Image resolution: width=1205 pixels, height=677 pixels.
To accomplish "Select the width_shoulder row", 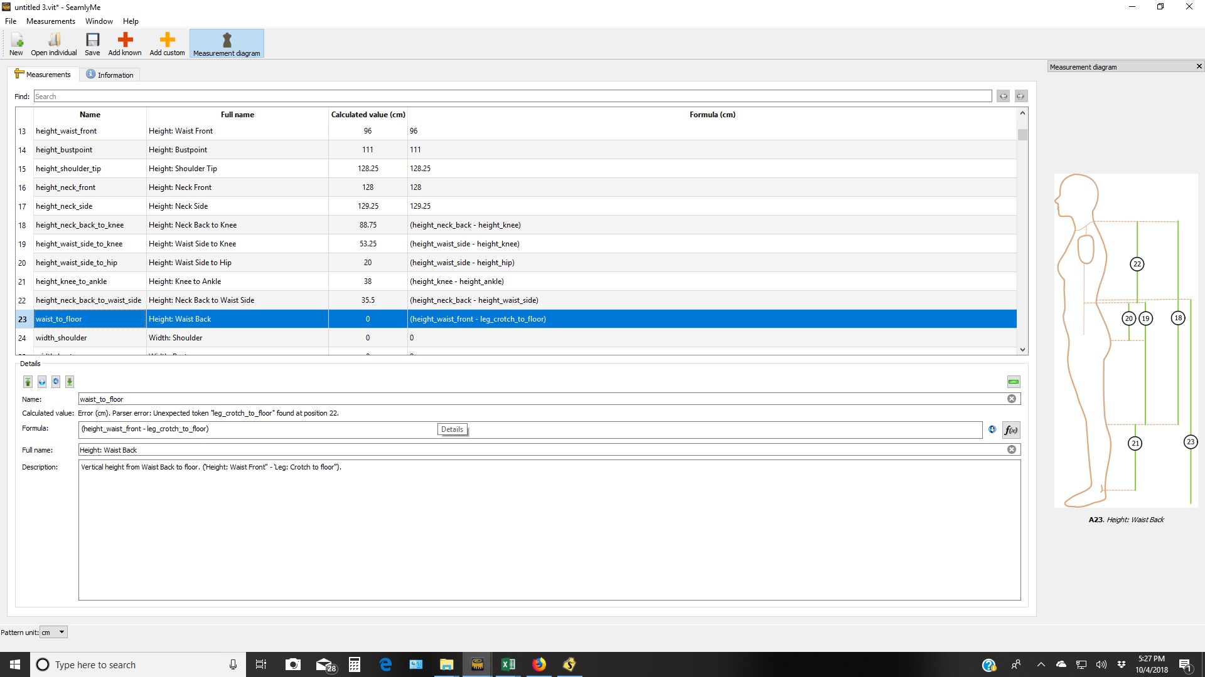I will (x=516, y=338).
